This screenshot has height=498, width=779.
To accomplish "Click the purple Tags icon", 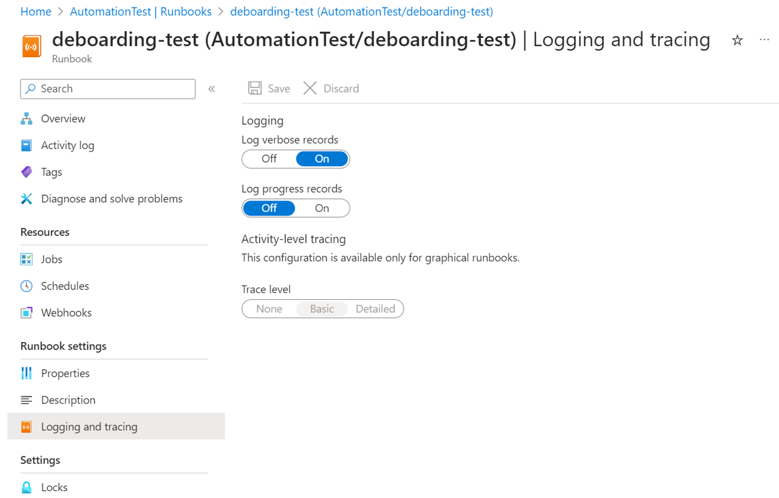I will (26, 172).
